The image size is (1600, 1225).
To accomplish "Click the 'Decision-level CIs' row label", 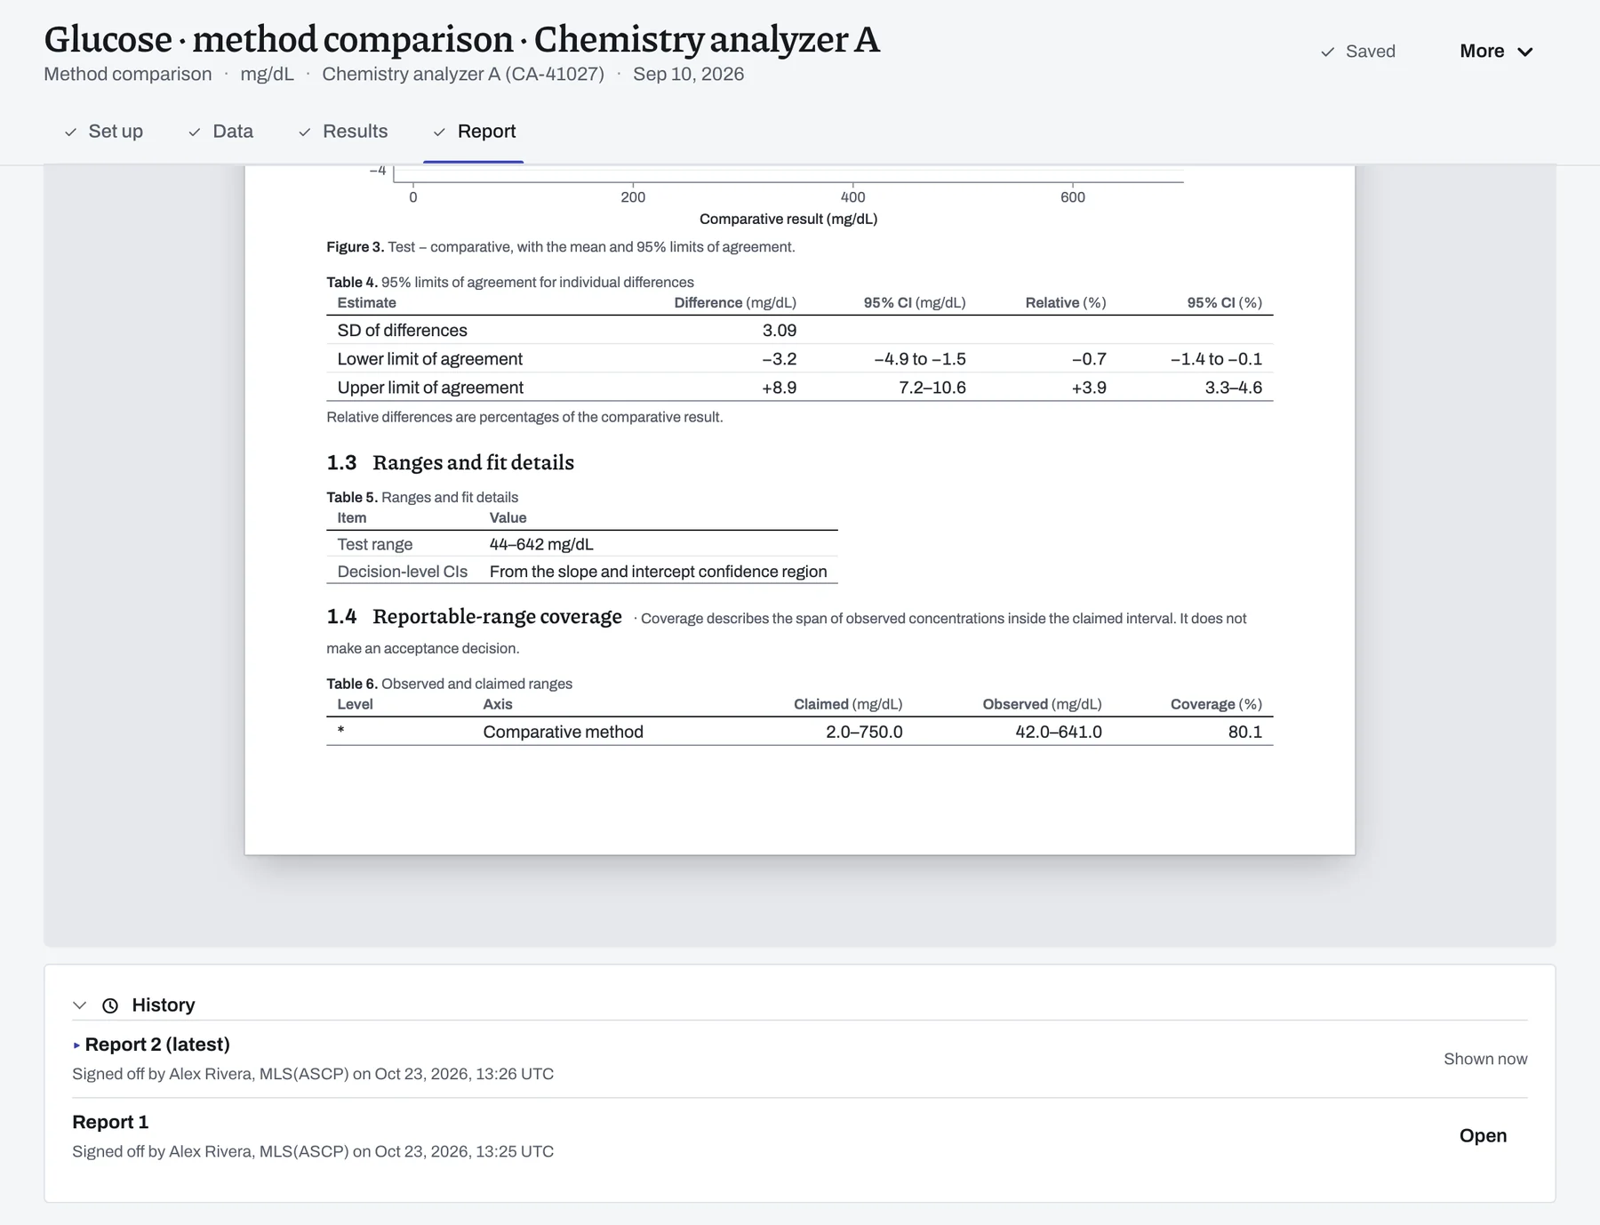I will pos(403,572).
